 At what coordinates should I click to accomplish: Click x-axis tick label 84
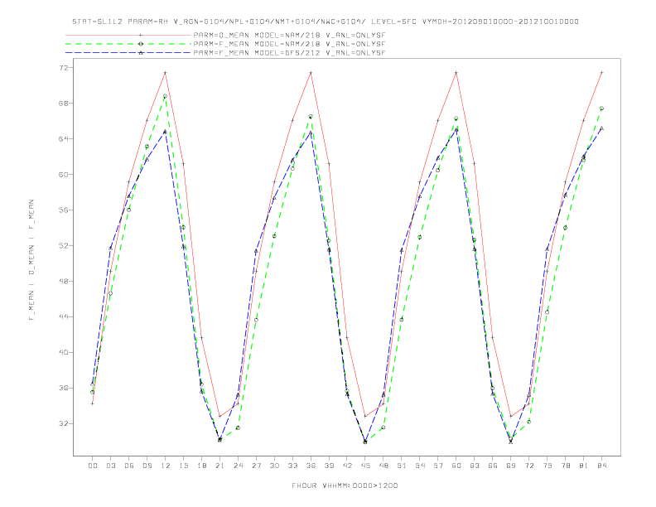[602, 466]
